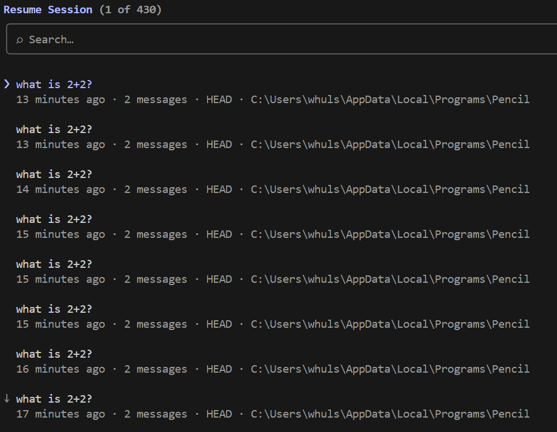Open the second session from 13 minutes ago
Viewport: 557px width, 432px height.
(54, 130)
